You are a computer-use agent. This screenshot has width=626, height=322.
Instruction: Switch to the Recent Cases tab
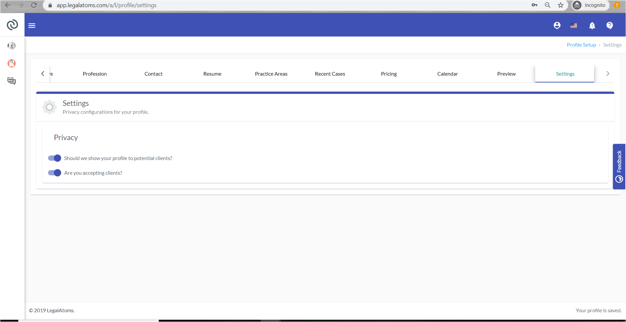(330, 74)
